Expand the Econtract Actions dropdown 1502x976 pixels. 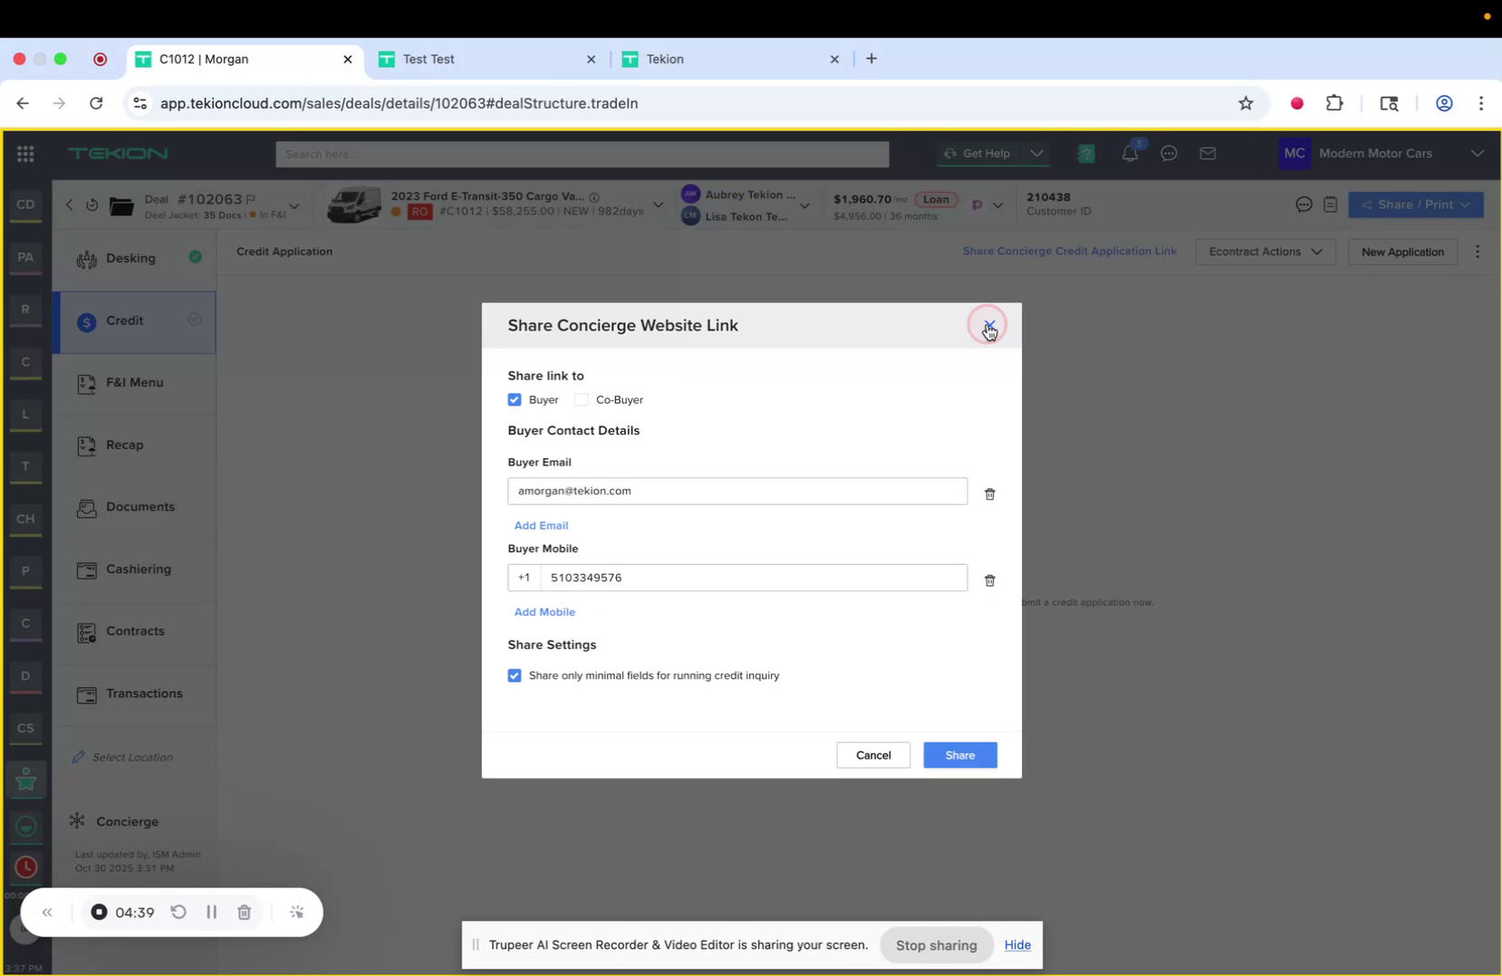(1265, 252)
